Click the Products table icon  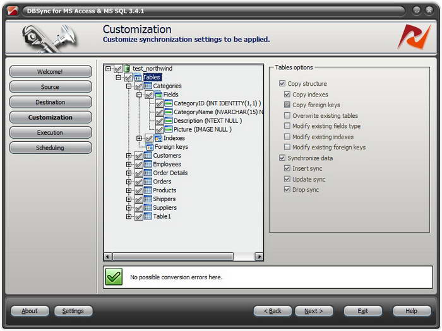click(x=148, y=190)
